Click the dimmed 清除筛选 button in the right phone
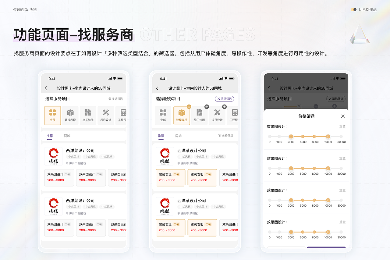Image resolution: width=390 pixels, height=260 pixels. pos(336,99)
